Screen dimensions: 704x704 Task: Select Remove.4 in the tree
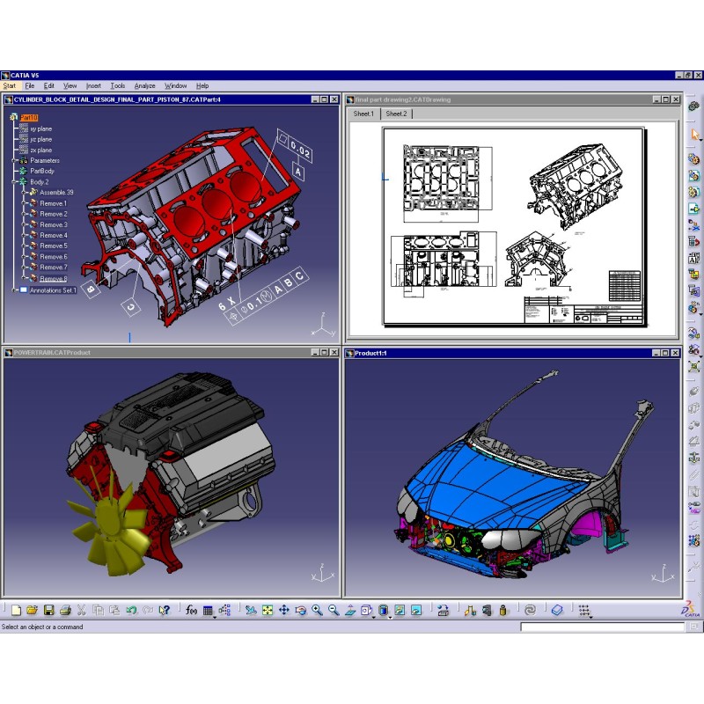54,235
